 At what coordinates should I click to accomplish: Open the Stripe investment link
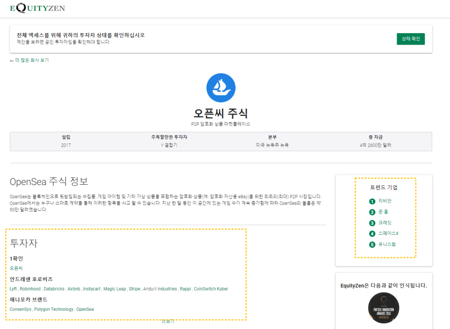[x=135, y=289]
